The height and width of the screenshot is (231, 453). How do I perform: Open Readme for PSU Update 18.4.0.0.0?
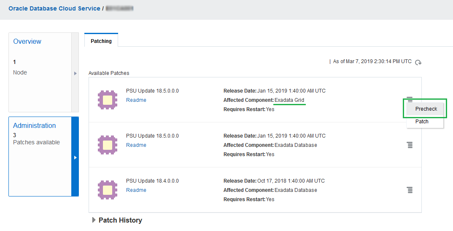[136, 190]
